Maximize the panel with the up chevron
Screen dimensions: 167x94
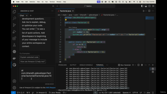149,65
